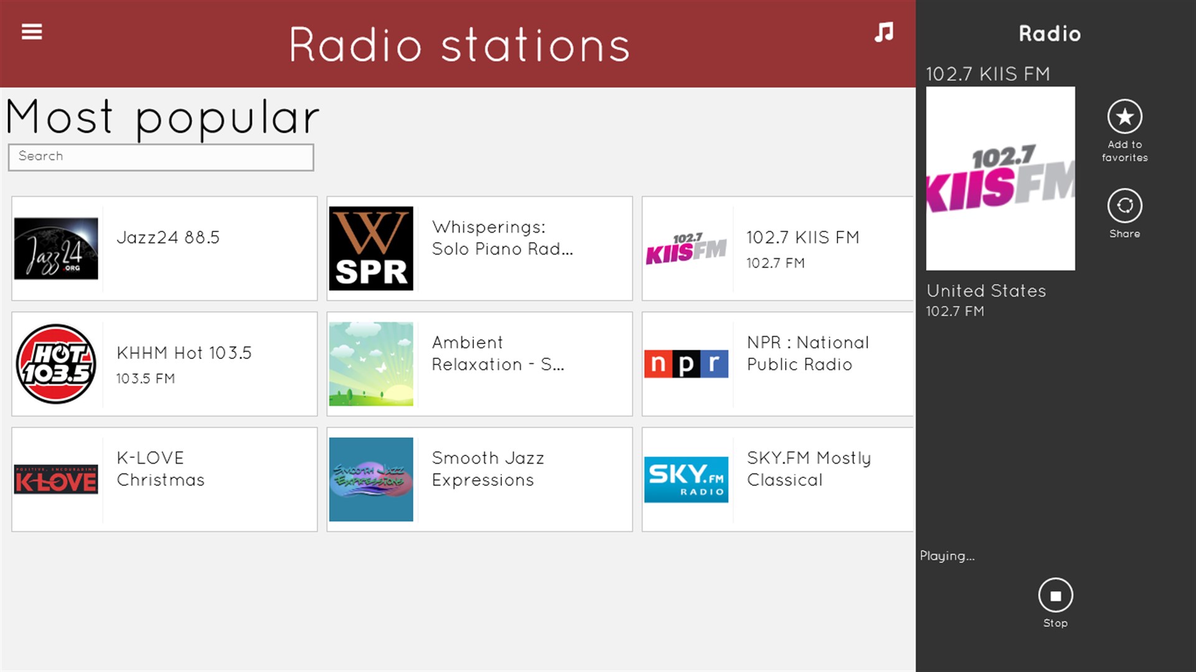Image resolution: width=1196 pixels, height=672 pixels.
Task: Click the music note icon
Action: [883, 32]
